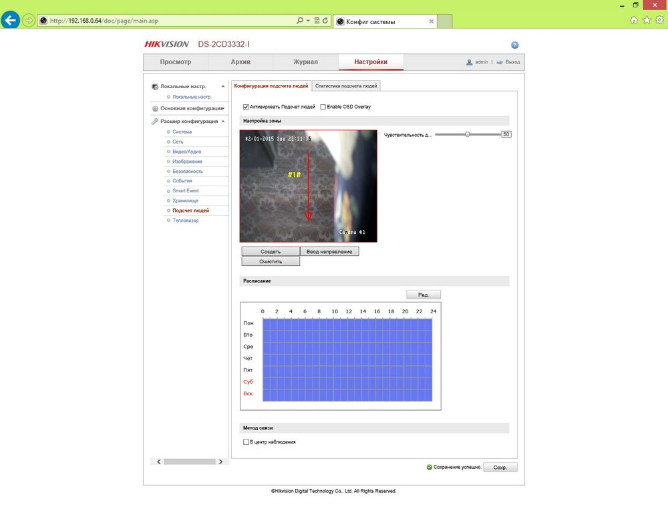Enable OSD Overlay checkbox

click(x=323, y=107)
